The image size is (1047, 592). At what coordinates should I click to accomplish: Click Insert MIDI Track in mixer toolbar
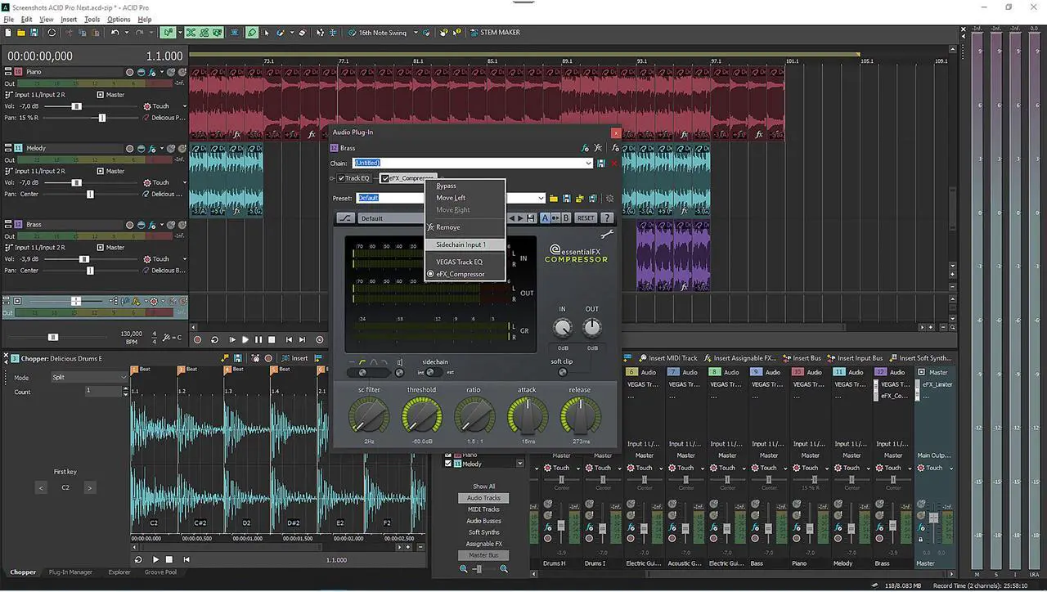point(667,358)
